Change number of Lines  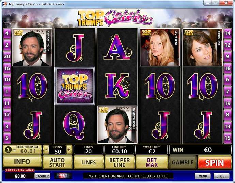89,163
